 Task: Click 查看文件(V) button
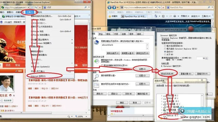[x=202, y=74]
